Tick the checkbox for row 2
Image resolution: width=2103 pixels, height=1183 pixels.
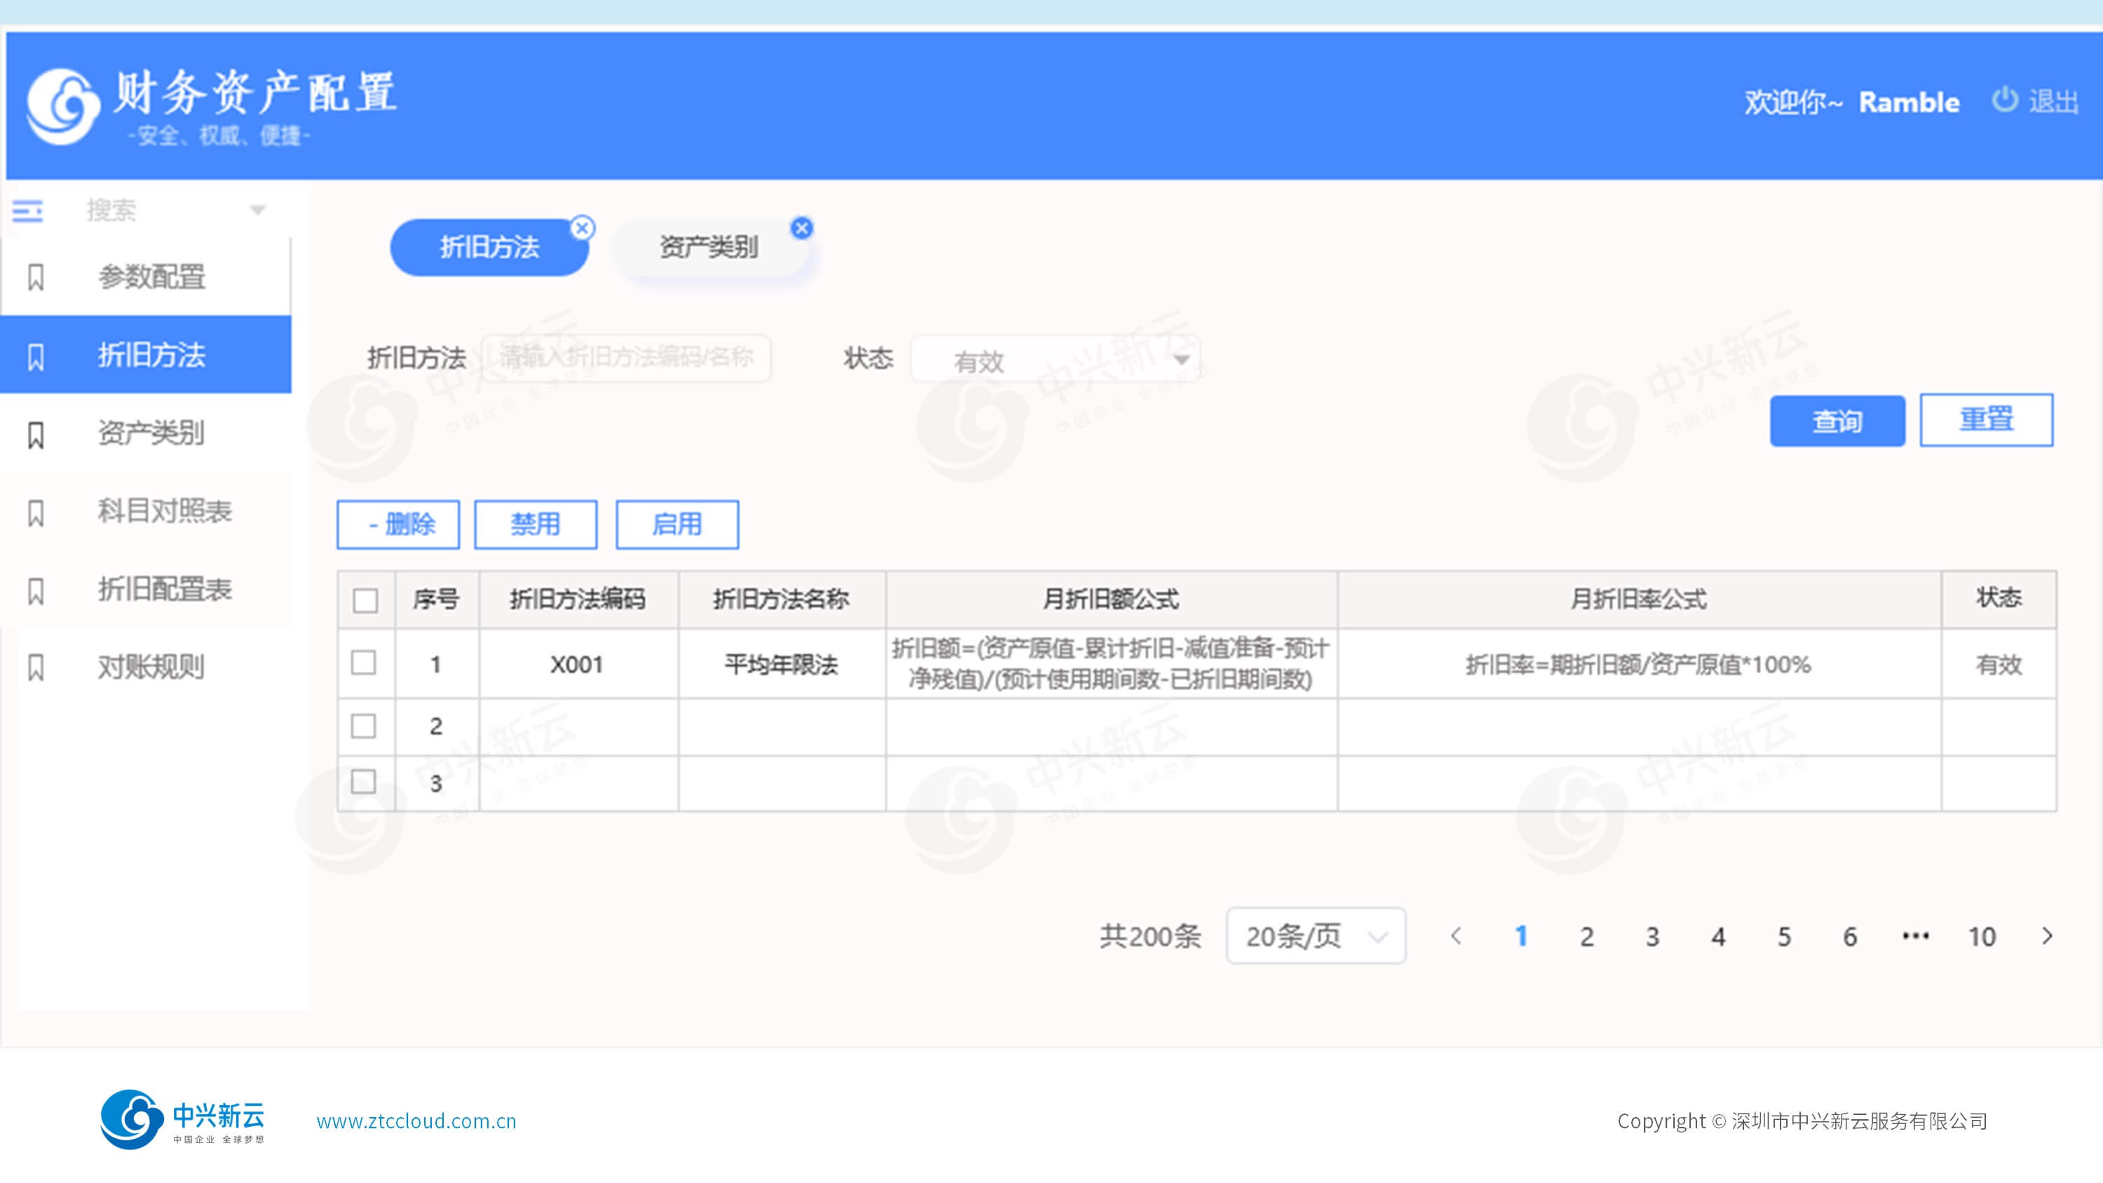(x=363, y=726)
